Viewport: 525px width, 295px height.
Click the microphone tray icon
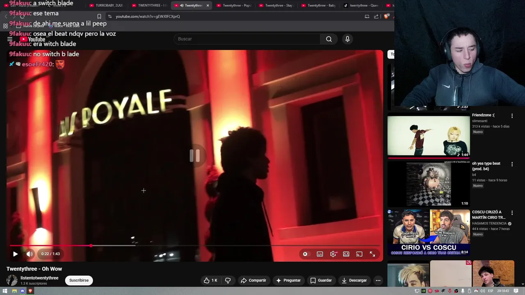[463, 291]
